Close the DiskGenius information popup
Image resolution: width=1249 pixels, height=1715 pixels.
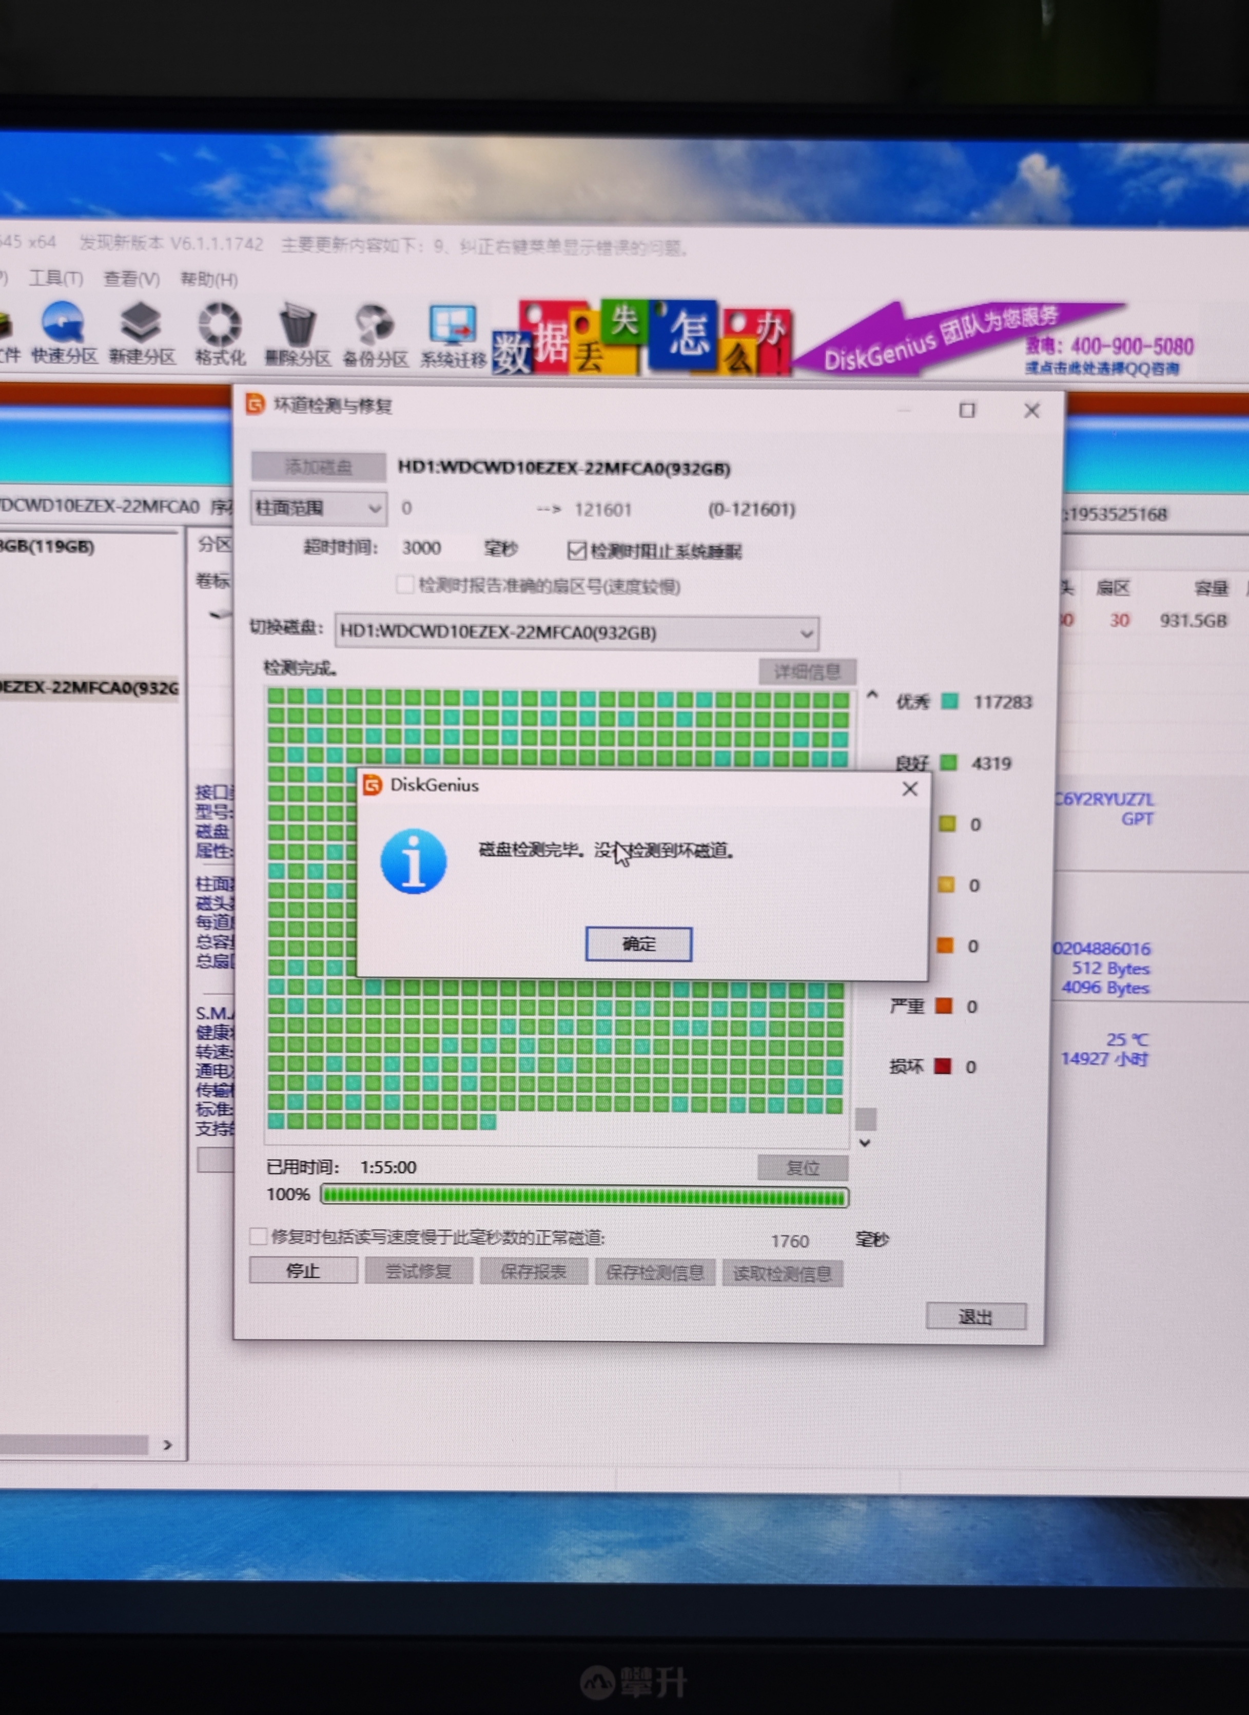pos(909,788)
